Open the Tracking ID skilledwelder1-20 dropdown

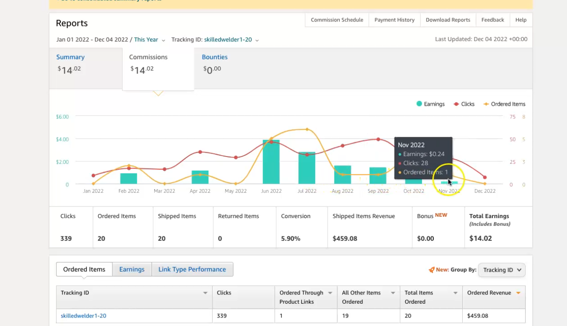(231, 40)
